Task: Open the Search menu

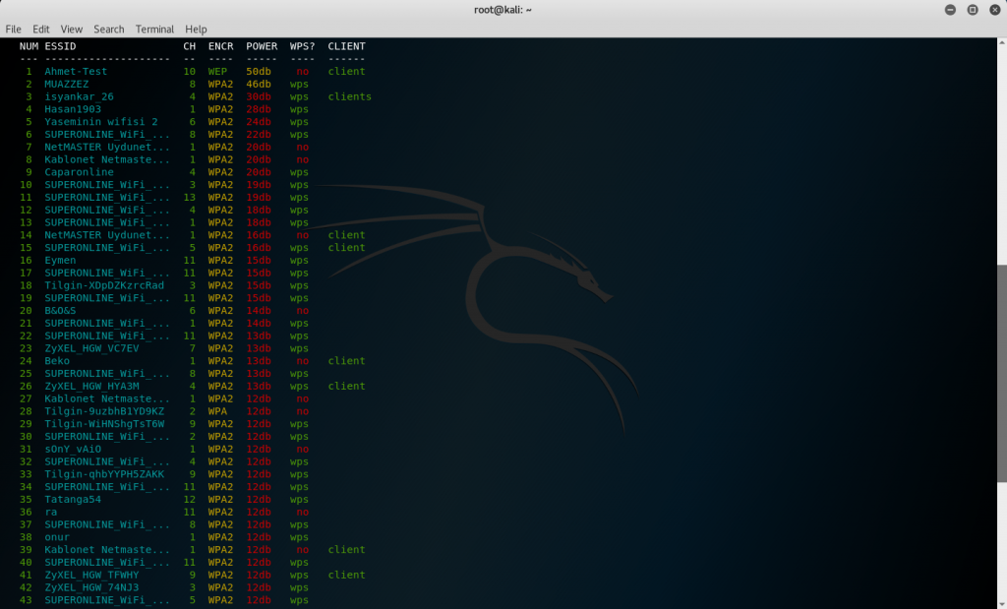Action: 108,30
